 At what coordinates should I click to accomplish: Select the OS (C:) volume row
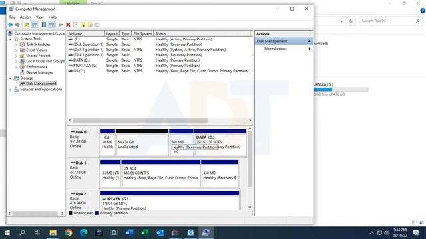pos(160,71)
